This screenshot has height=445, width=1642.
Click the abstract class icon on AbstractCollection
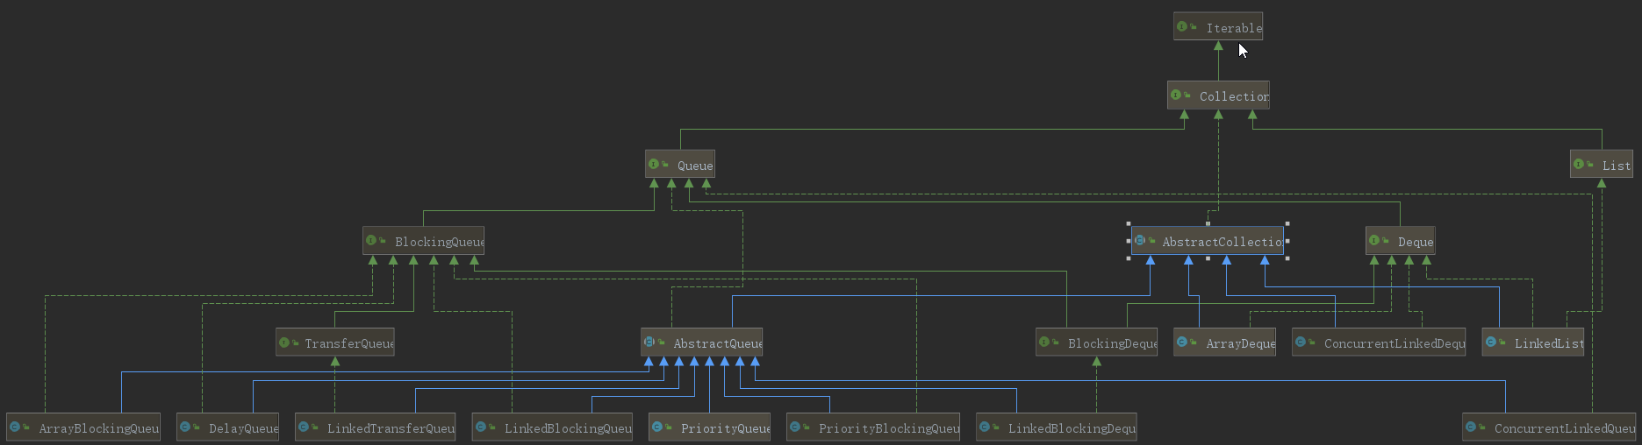coord(1140,240)
